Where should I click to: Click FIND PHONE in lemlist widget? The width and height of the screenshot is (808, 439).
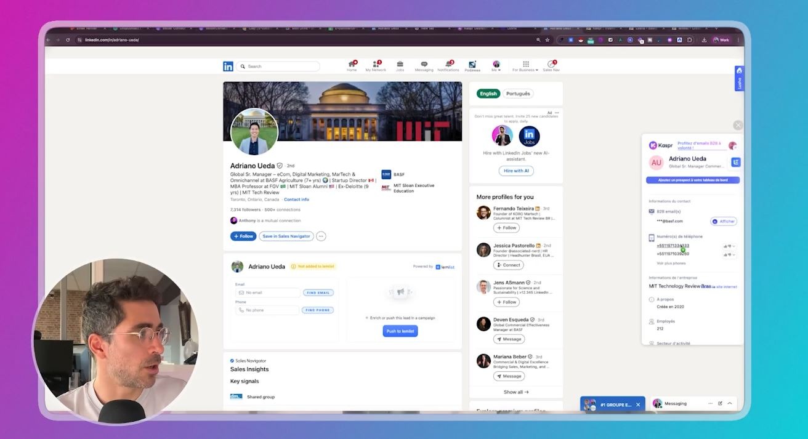pos(318,310)
